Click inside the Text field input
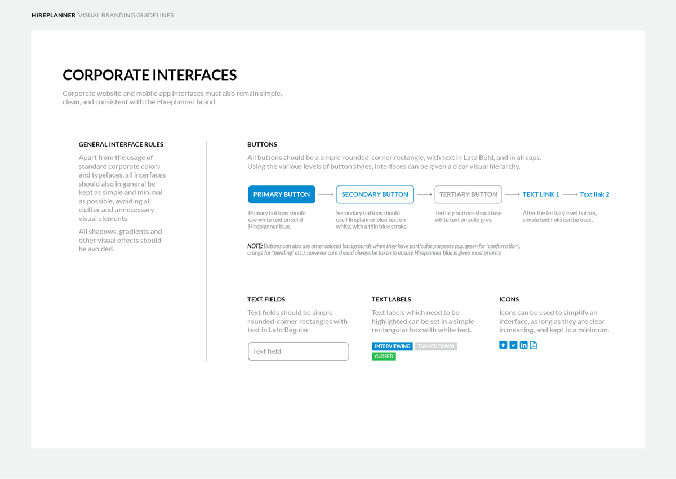The width and height of the screenshot is (676, 479). (298, 351)
